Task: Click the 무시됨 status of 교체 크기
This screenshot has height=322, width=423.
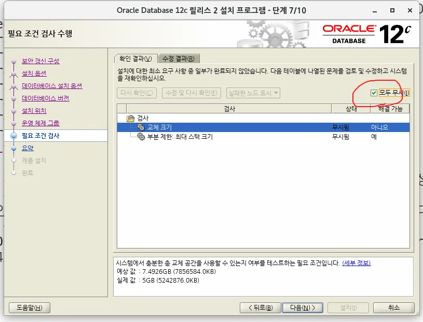Action: coord(340,127)
